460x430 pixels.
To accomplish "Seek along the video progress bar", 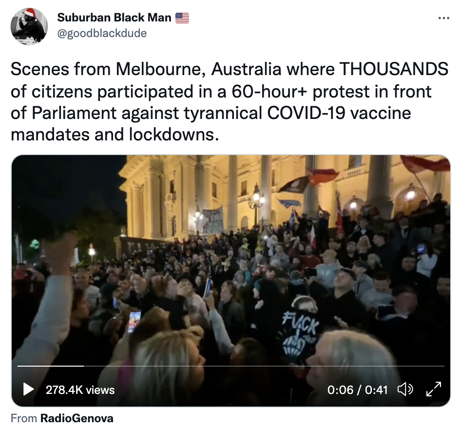I will [x=231, y=366].
